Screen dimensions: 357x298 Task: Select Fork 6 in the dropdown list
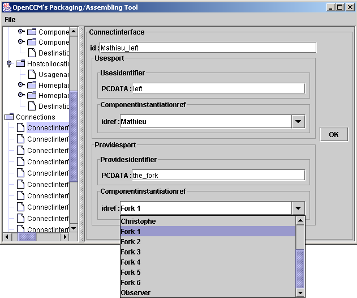pos(208,283)
